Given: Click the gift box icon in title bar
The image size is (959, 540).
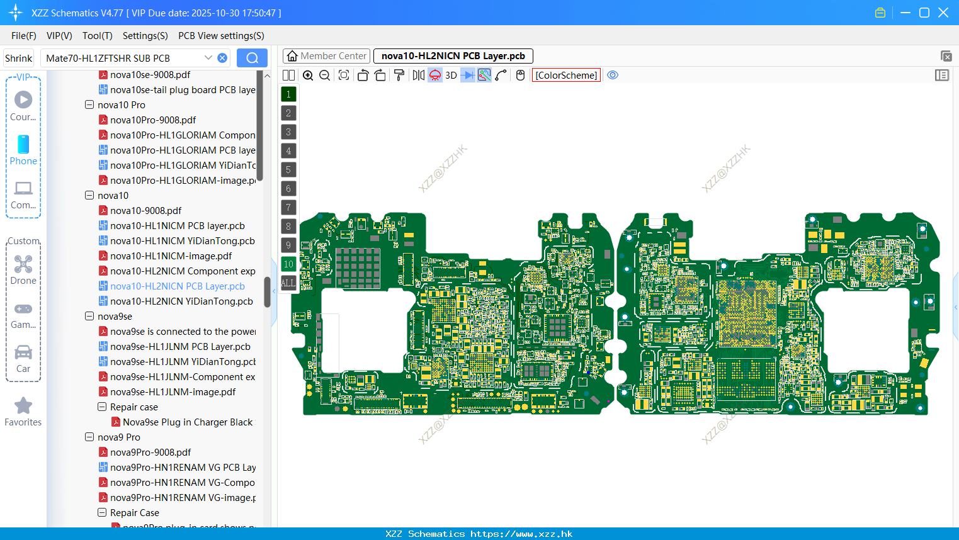Looking at the screenshot, I should coord(880,13).
